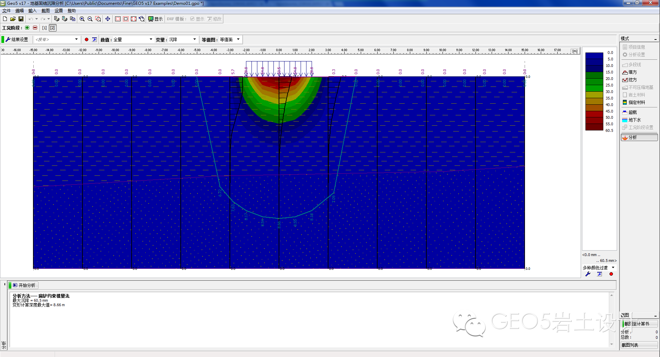Open the 帮助 menu
The width and height of the screenshot is (660, 357).
[72, 11]
